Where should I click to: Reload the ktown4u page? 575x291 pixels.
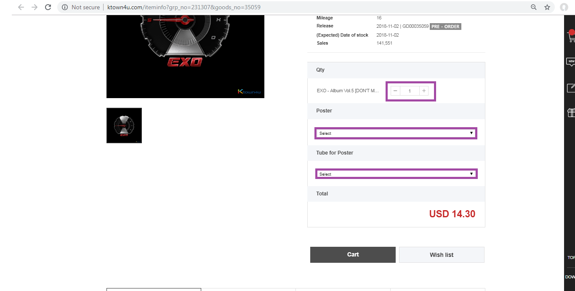[48, 7]
